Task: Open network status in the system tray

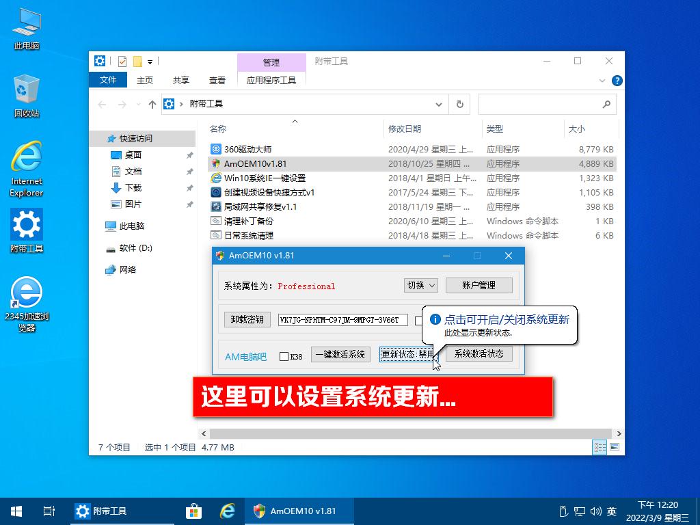Action: point(580,511)
